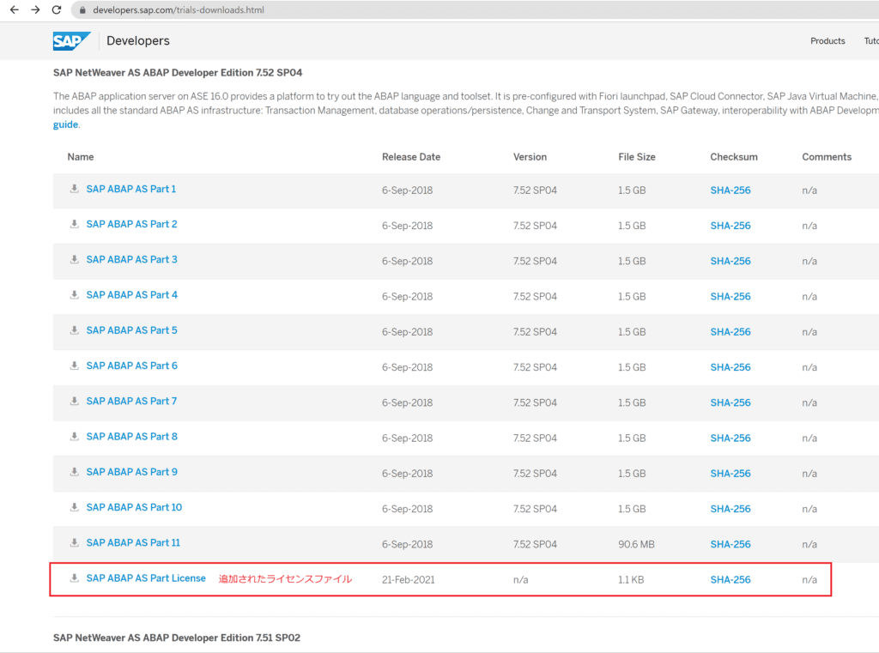879x653 pixels.
Task: Click the download icon for SAP ABAP AS Part 5
Action: tap(74, 330)
